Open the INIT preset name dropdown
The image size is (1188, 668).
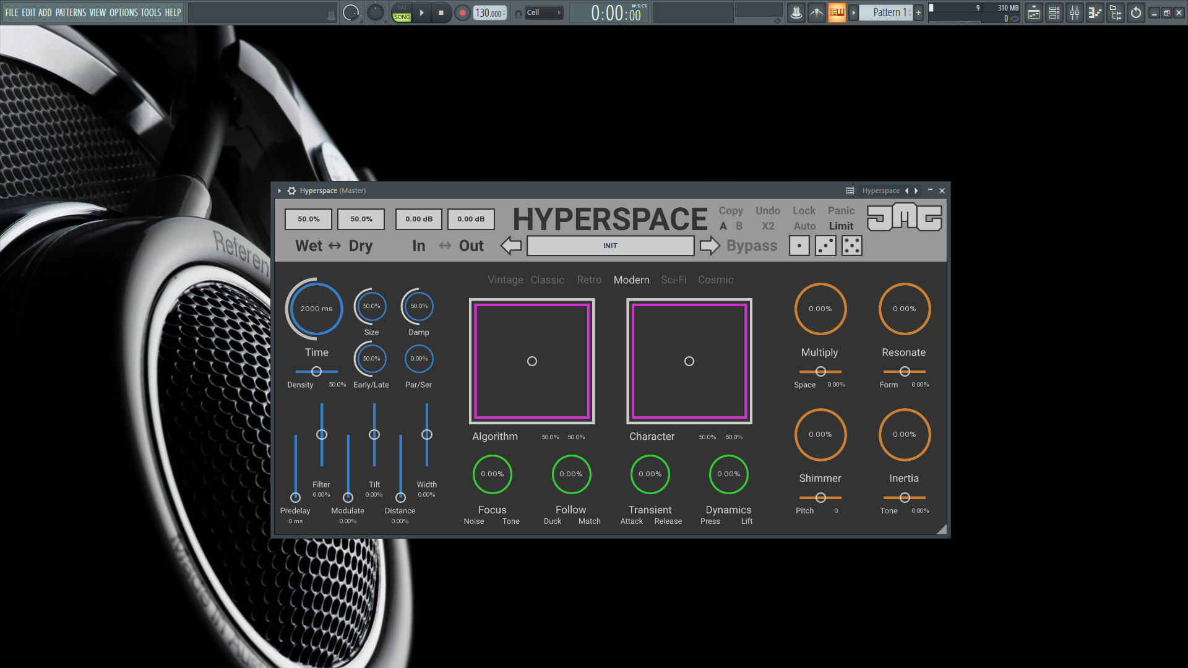pos(610,246)
